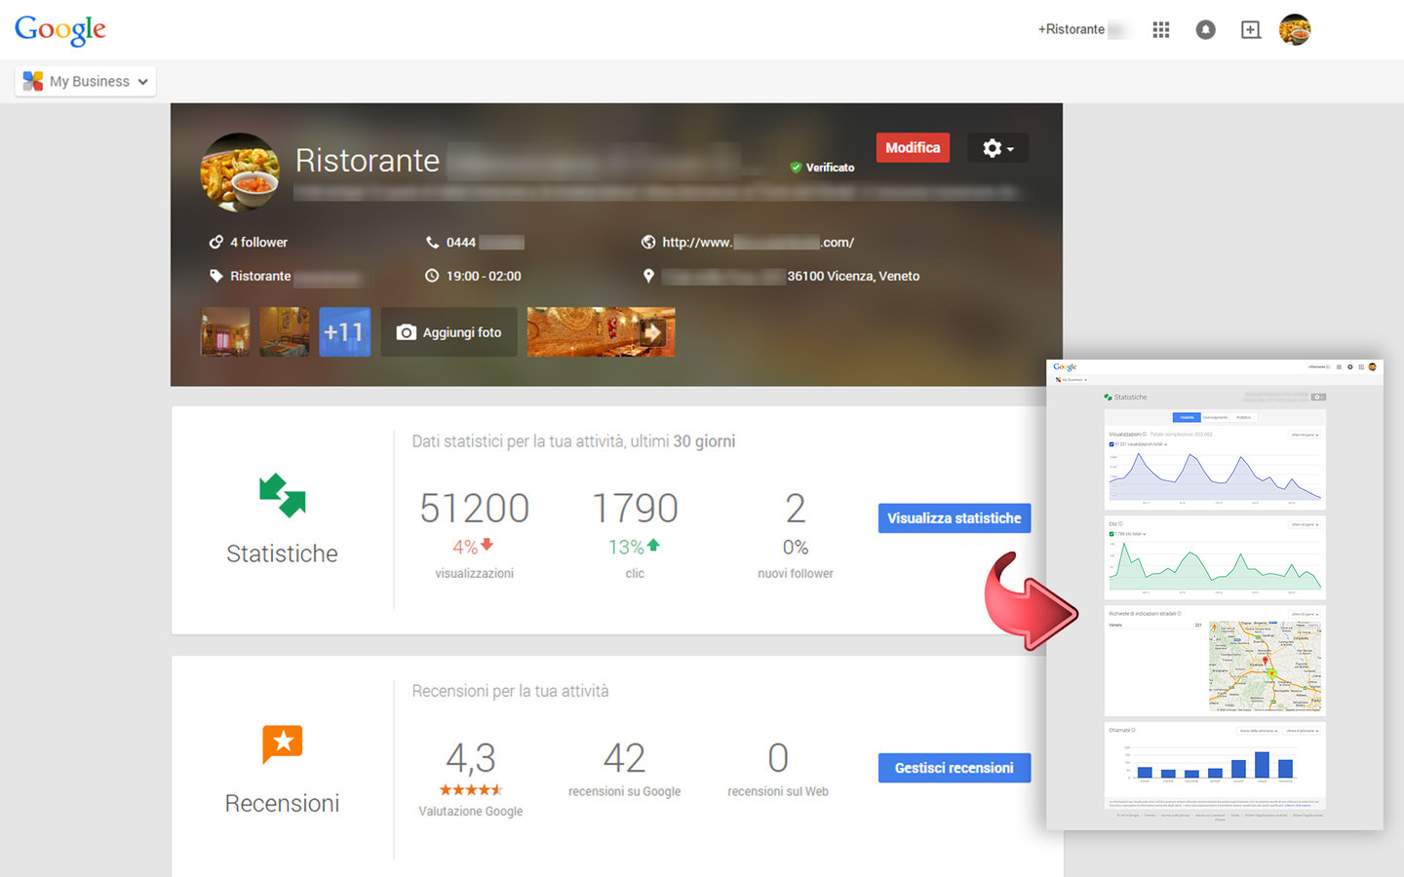
Task: Click the 1790 clic figure
Action: pyautogui.click(x=635, y=508)
